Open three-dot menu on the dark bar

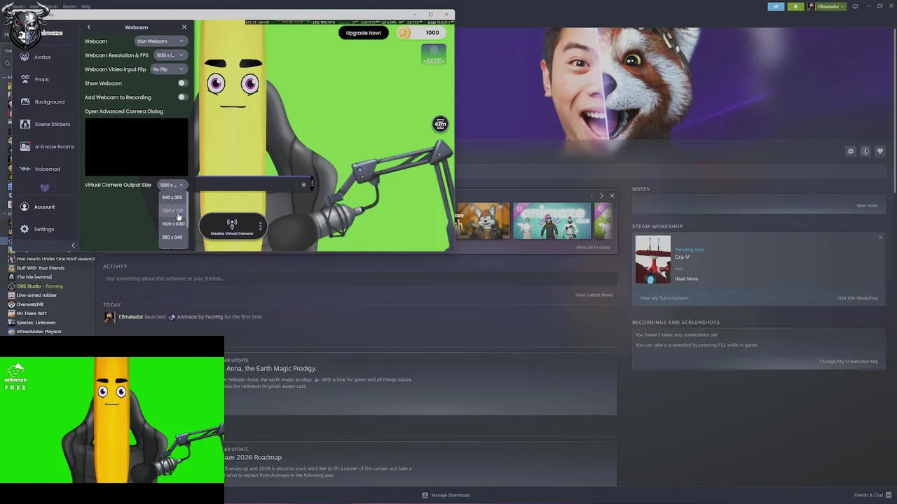coord(312,185)
